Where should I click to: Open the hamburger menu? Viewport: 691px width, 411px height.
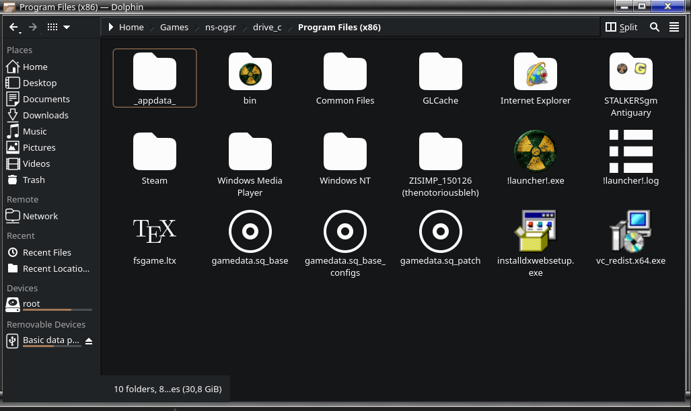pyautogui.click(x=674, y=27)
